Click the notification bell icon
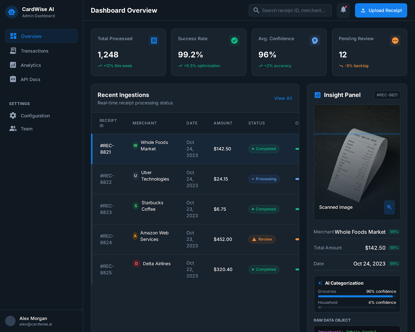Image resolution: width=415 pixels, height=332 pixels. tap(343, 10)
